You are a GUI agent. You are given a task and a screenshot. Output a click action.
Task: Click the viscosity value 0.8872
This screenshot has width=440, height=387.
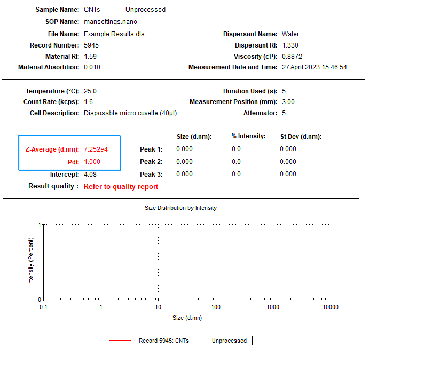coord(293,57)
